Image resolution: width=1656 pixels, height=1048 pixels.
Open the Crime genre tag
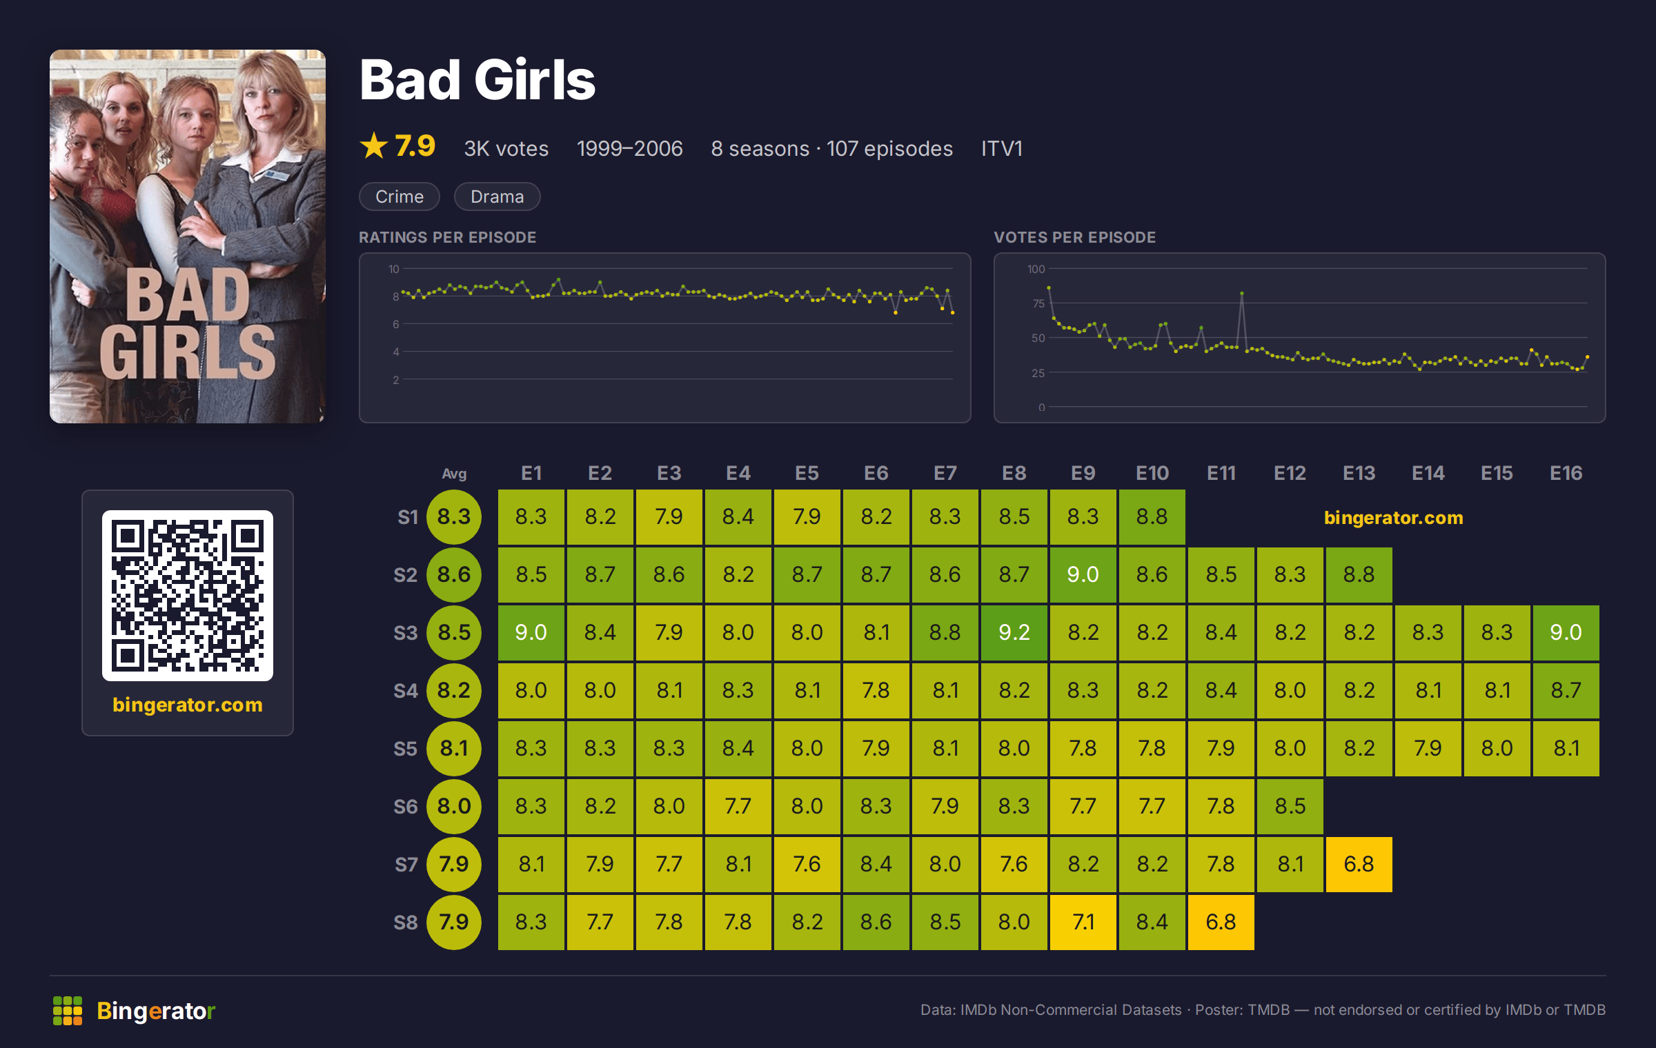400,196
